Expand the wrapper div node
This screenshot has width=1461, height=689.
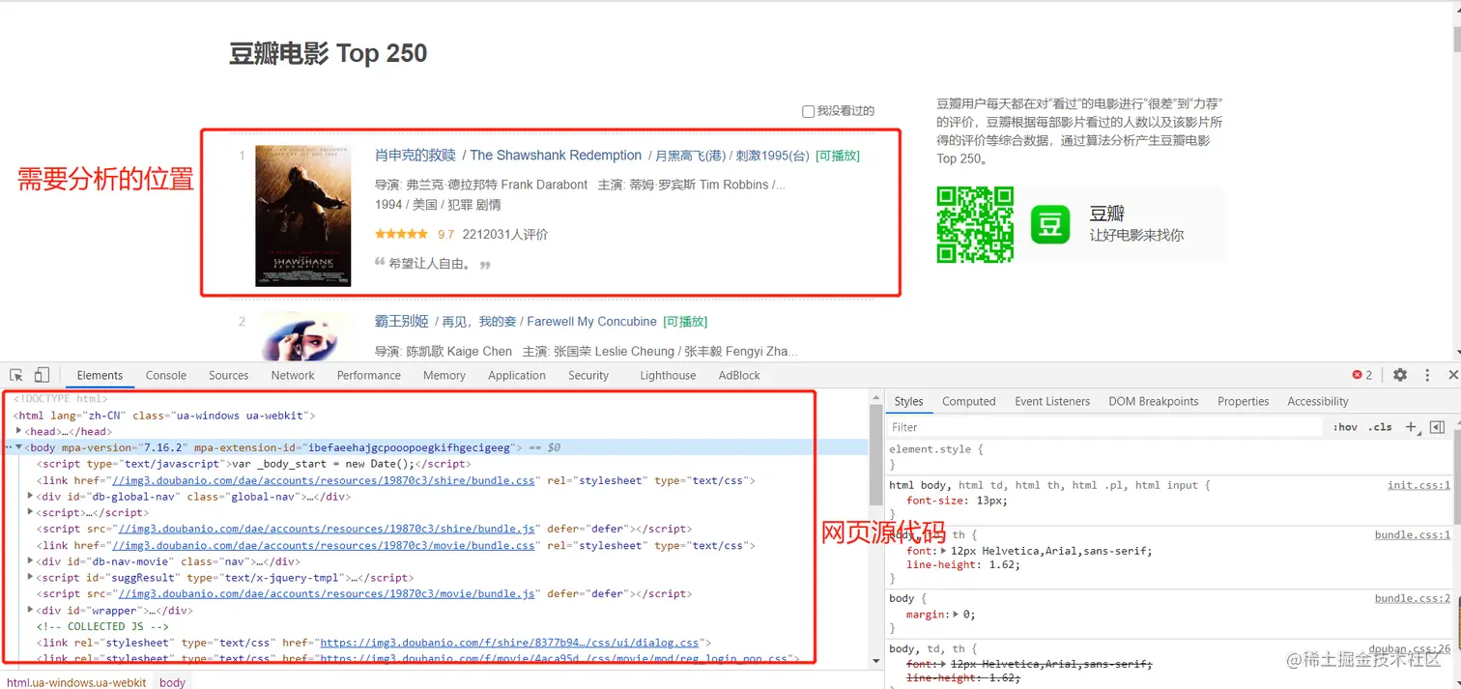(x=31, y=610)
